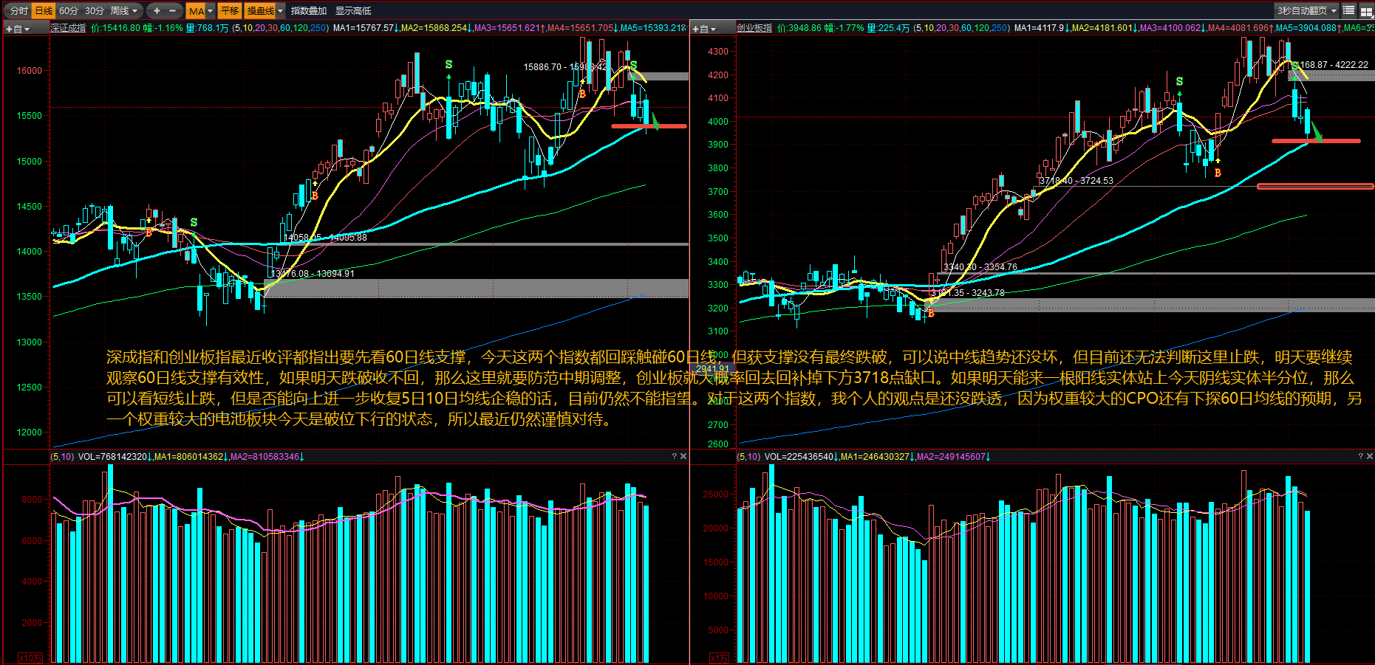Switch to the 60分 period tab
This screenshot has width=1375, height=665.
68,10
